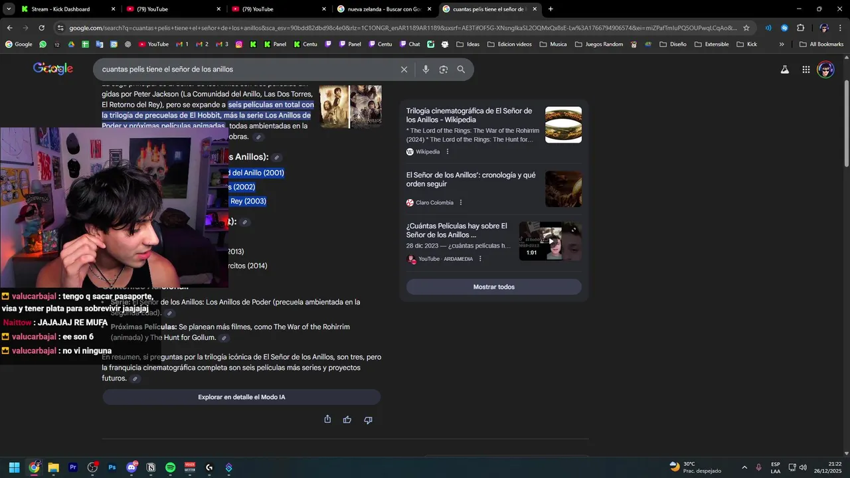
Task: Open Notion from taskbar
Action: (151, 467)
